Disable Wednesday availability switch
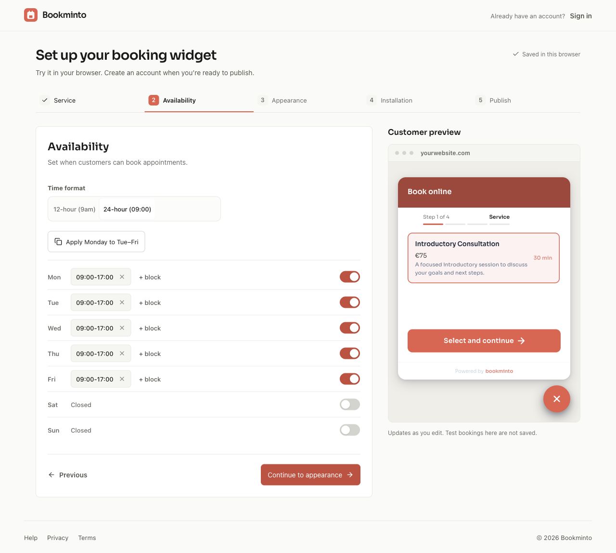Viewport: 616px width, 553px height. [x=350, y=328]
